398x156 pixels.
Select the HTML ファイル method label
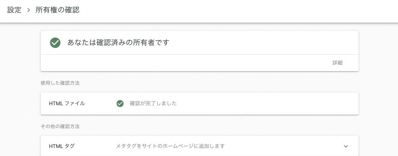pos(67,103)
